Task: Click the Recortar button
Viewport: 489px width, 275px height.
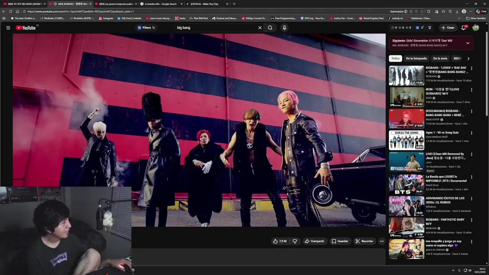Action: 364,241
